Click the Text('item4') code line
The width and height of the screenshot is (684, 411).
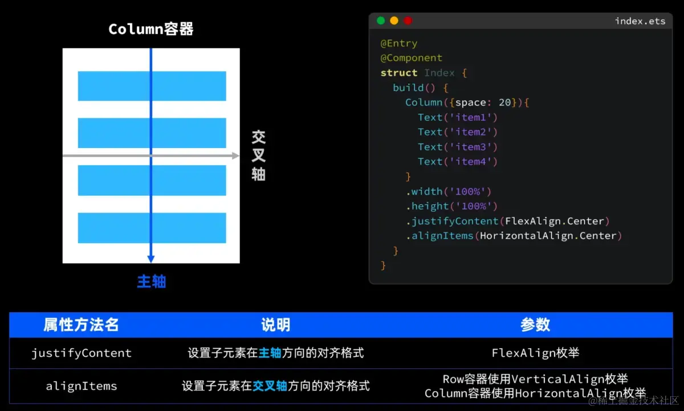(x=458, y=162)
